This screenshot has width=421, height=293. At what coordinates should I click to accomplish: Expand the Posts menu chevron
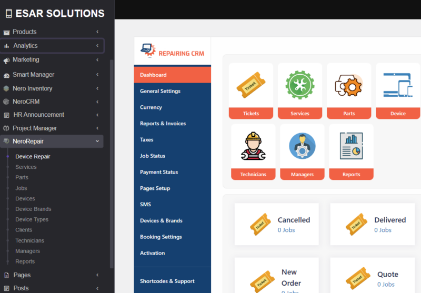97,288
